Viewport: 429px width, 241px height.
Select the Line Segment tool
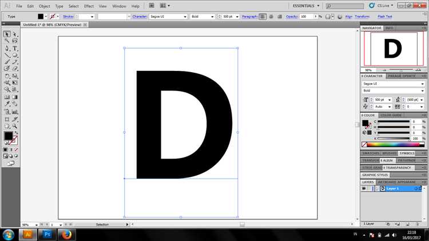click(x=7, y=55)
